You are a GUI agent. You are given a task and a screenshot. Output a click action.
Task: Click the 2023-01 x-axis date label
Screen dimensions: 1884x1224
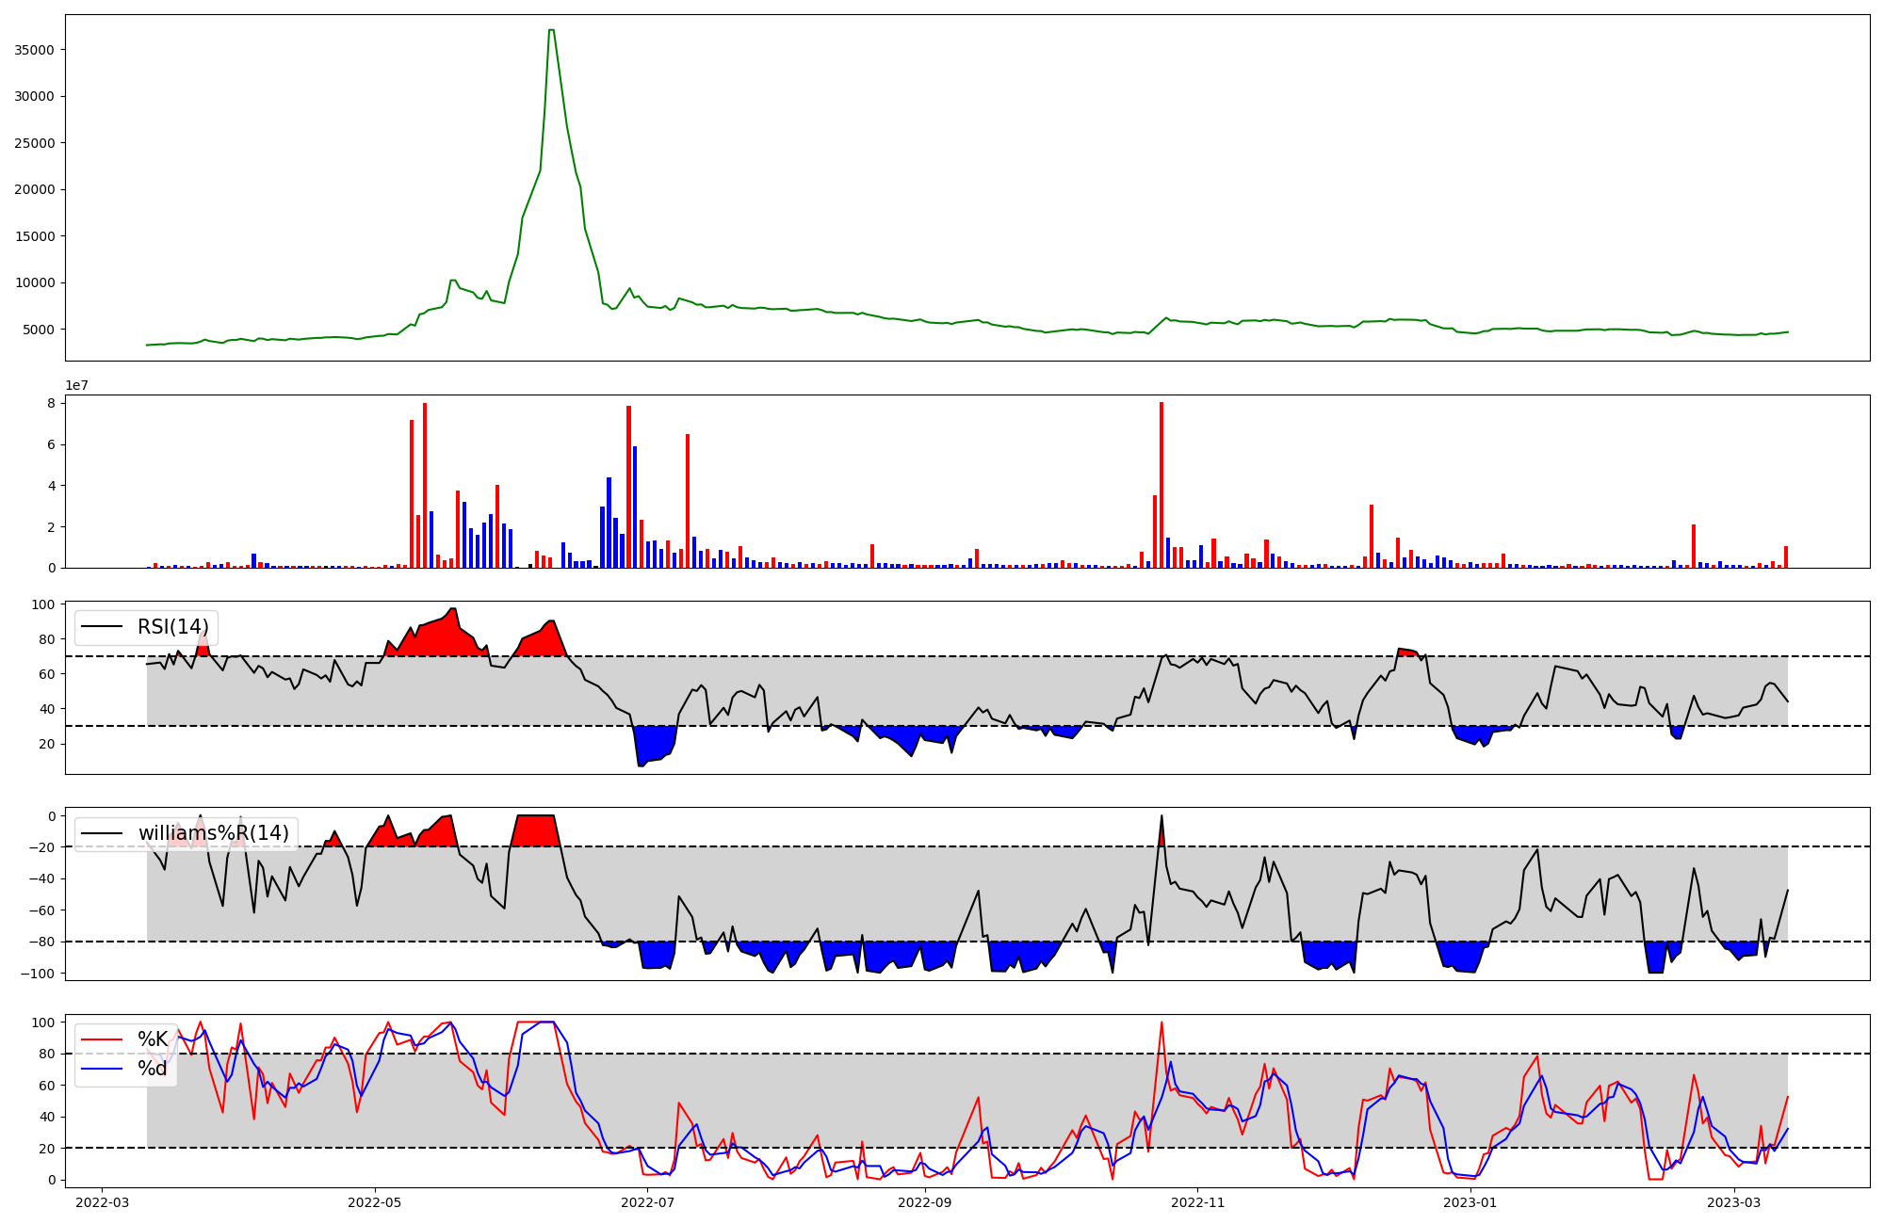[x=1470, y=1202]
